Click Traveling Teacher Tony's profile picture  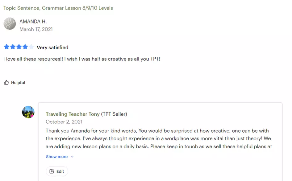[x=28, y=112]
